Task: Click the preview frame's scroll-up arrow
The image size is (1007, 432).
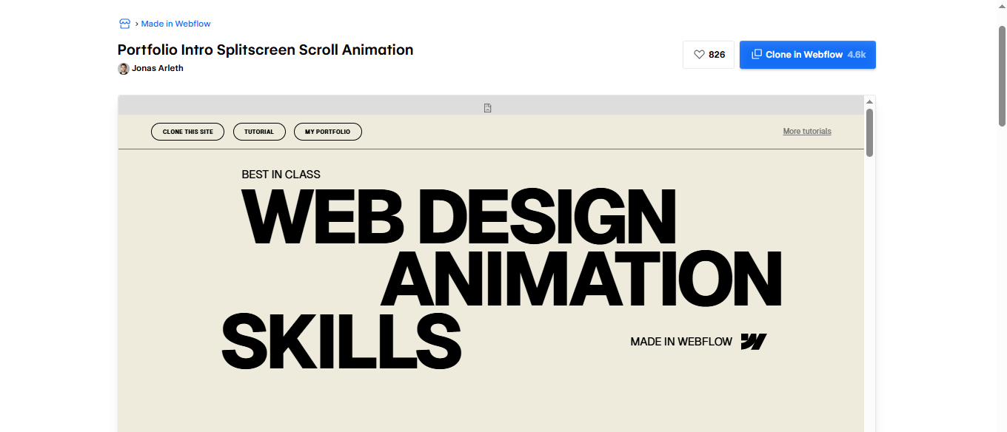Action: (870, 101)
